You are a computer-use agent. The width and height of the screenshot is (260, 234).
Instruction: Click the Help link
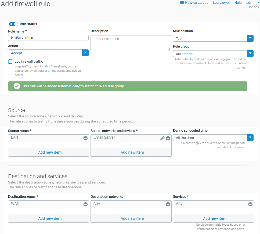(x=238, y=3)
